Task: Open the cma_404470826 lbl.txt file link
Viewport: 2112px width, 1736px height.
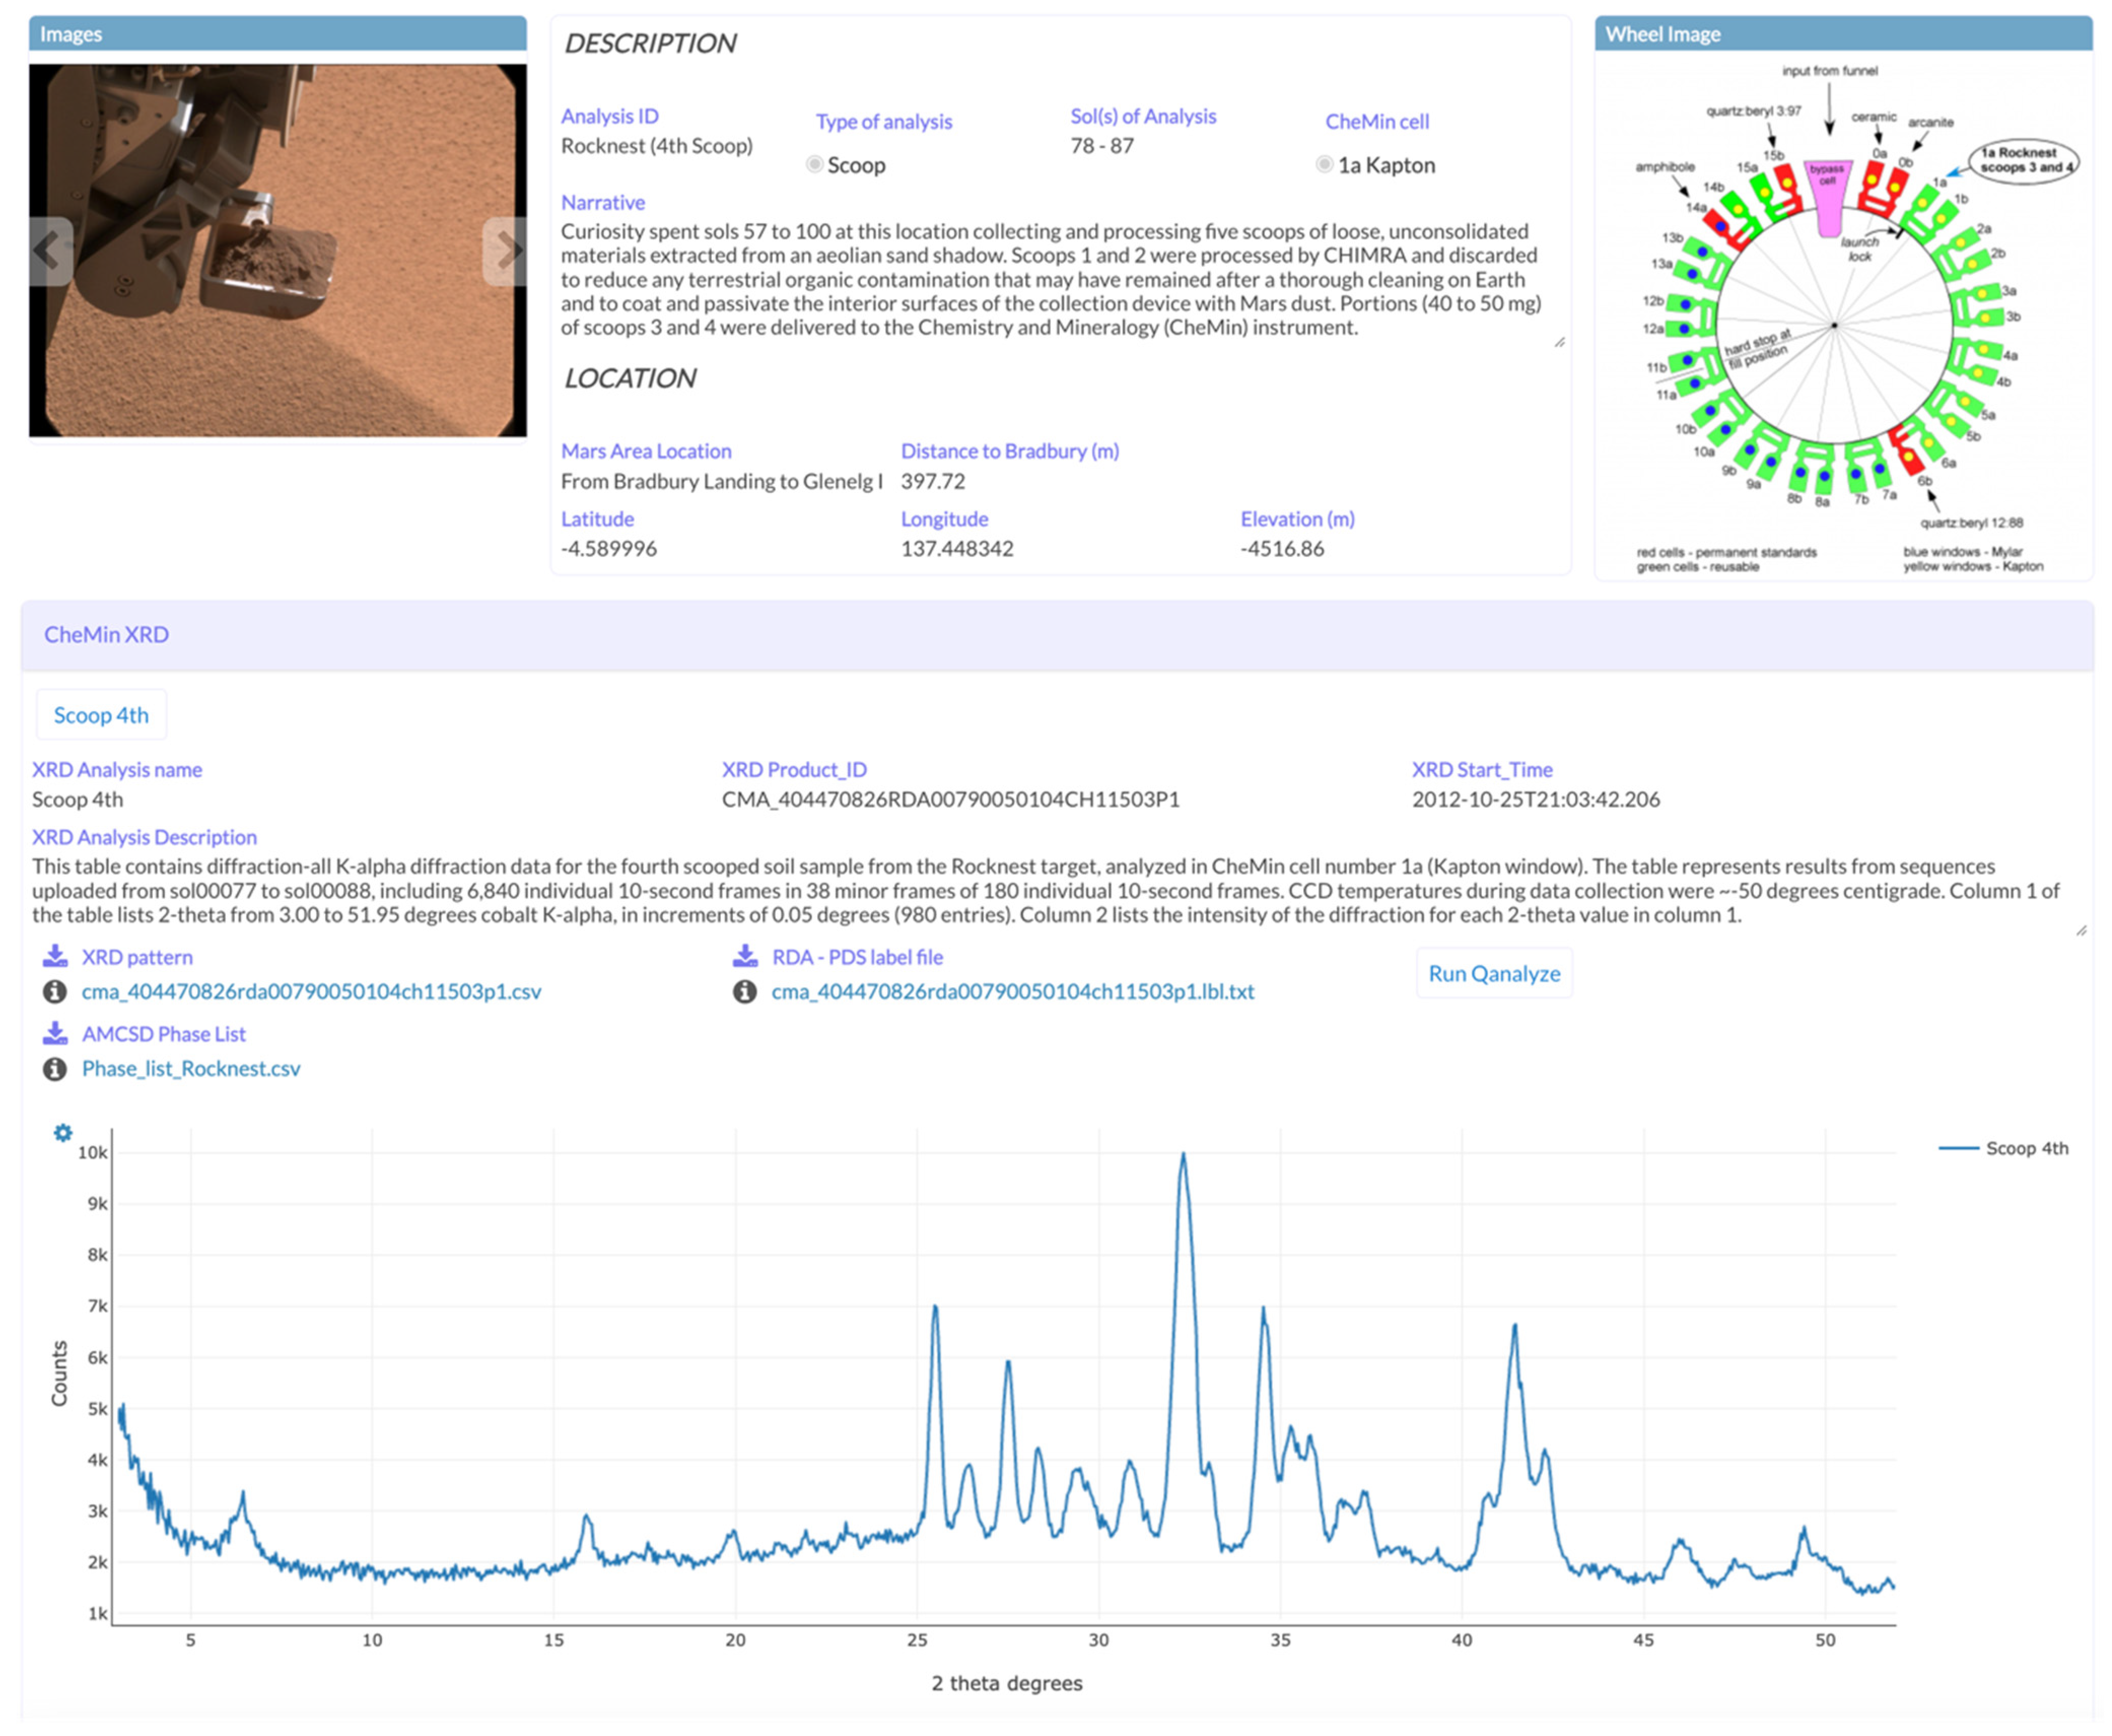Action: [x=1012, y=991]
